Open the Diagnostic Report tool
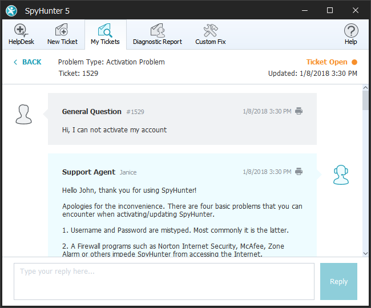Screen dimensions: 371x308 pyautogui.click(x=158, y=34)
